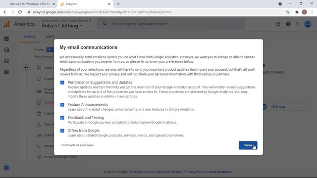This screenshot has height=178, width=317.
Task: Click the browser back arrow
Action: [x=5, y=12]
